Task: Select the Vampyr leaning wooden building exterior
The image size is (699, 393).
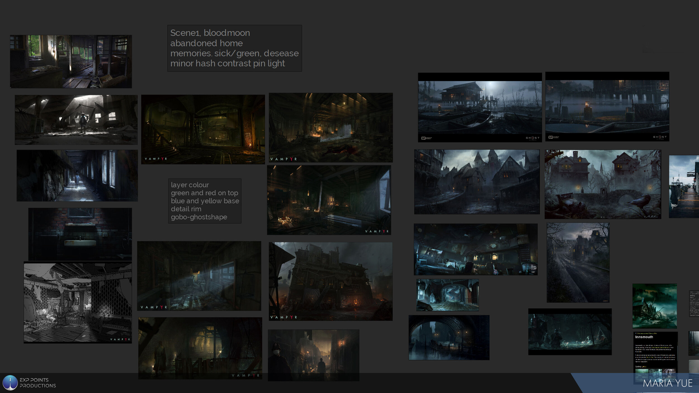Action: pyautogui.click(x=330, y=281)
